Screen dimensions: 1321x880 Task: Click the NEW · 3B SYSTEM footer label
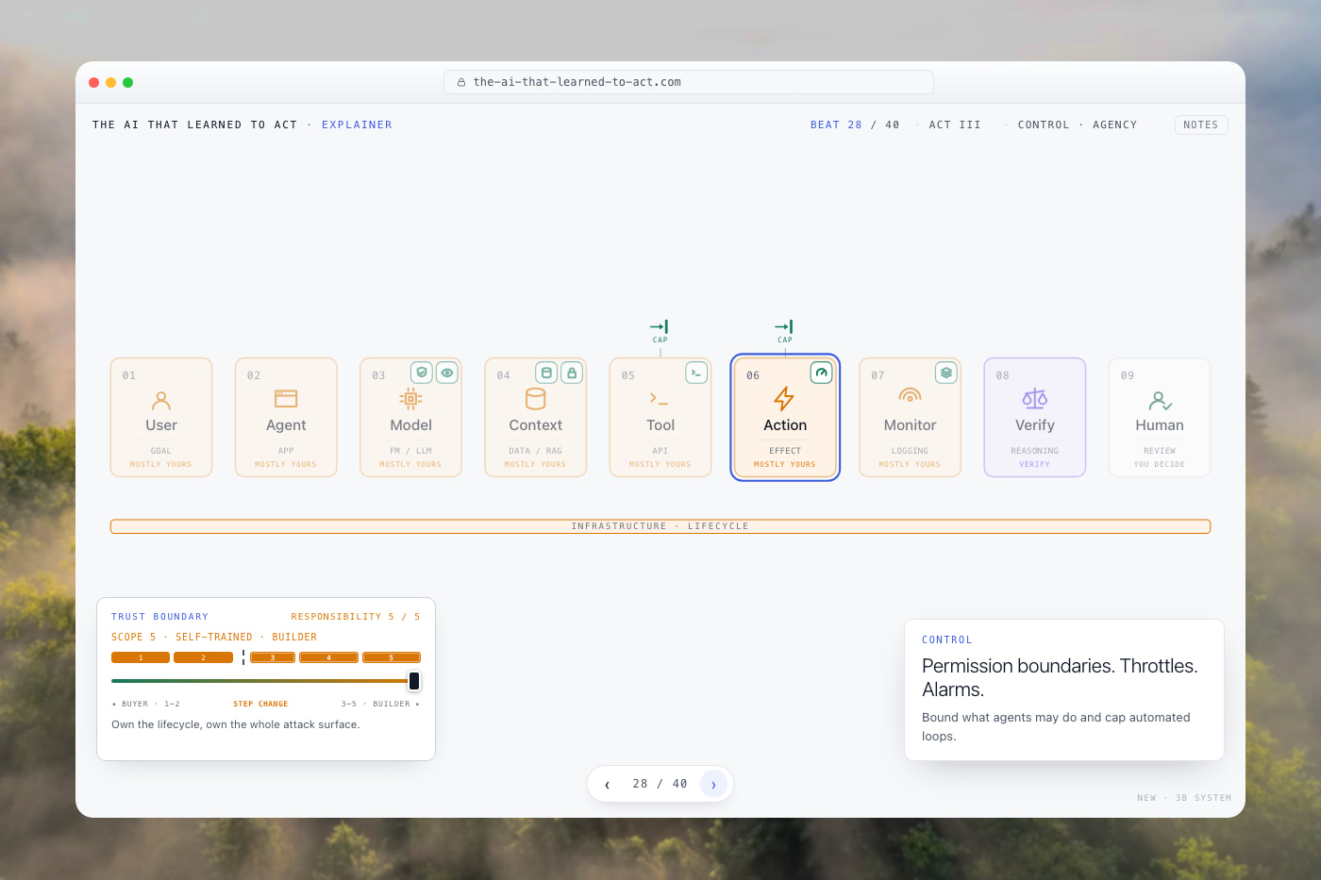pyautogui.click(x=1184, y=798)
